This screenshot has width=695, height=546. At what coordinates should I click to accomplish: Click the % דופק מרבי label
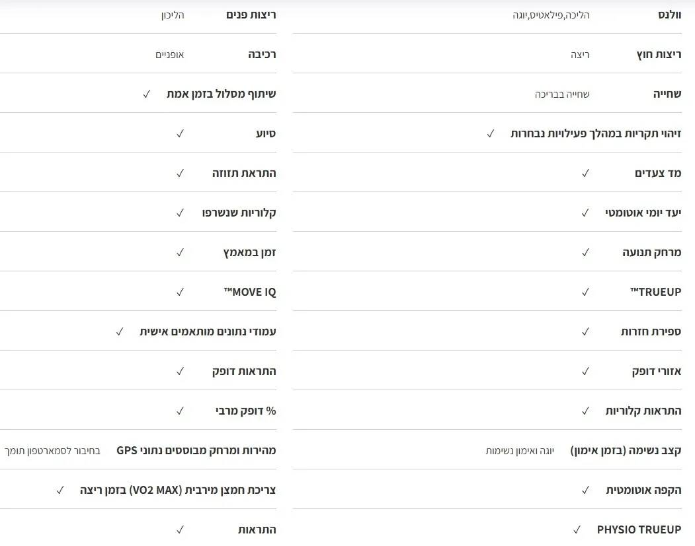[x=245, y=411]
